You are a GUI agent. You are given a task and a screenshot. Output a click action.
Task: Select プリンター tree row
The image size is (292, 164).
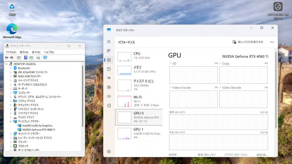(23, 142)
